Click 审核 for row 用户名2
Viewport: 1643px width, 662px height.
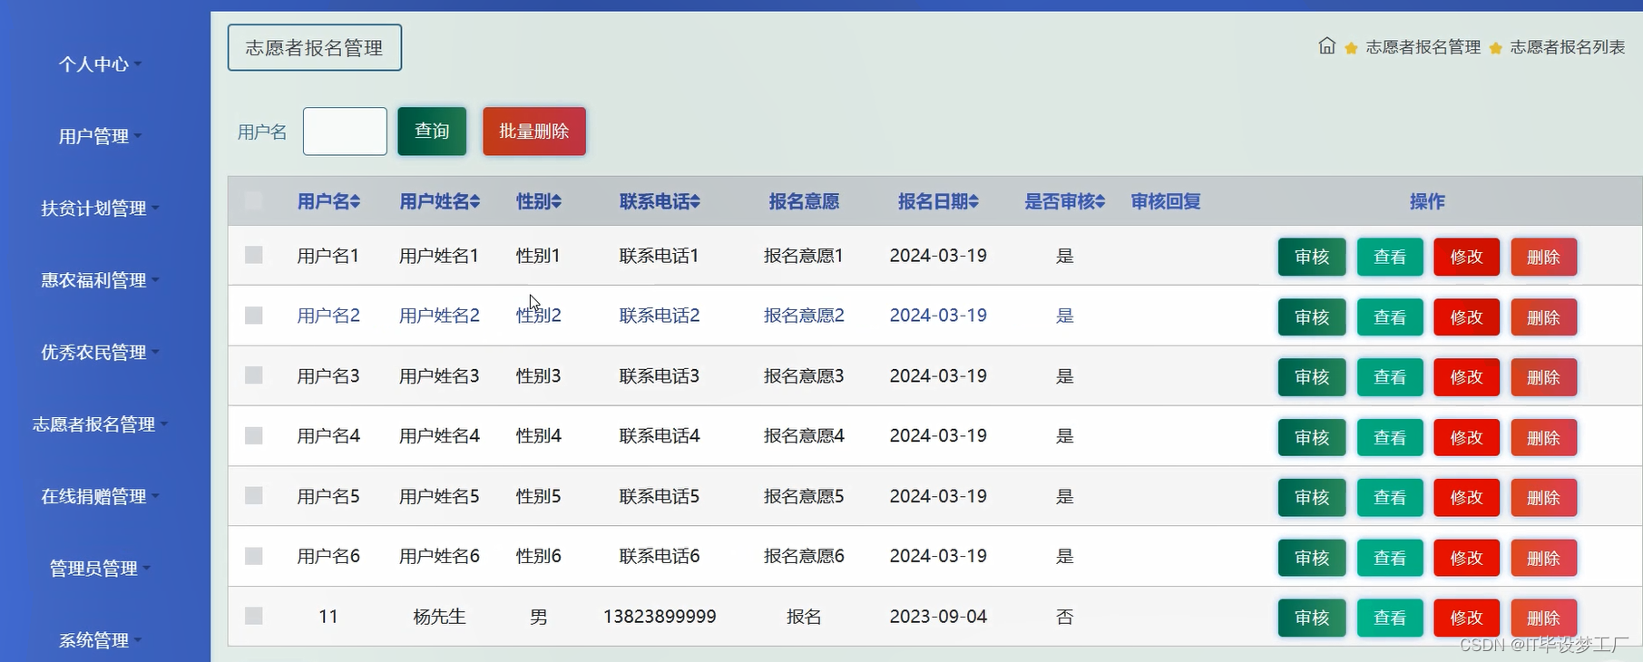coord(1312,317)
